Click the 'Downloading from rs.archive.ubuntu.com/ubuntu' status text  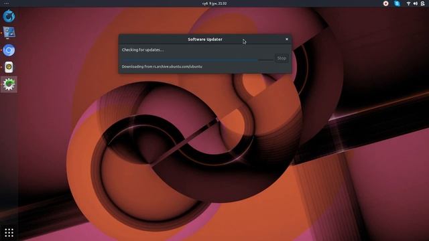pyautogui.click(x=162, y=67)
